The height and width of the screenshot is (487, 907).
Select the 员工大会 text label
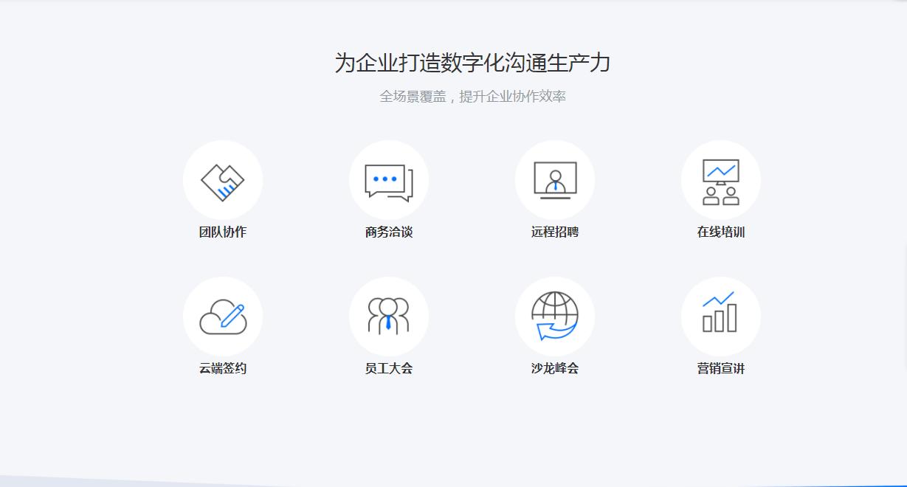(x=389, y=368)
